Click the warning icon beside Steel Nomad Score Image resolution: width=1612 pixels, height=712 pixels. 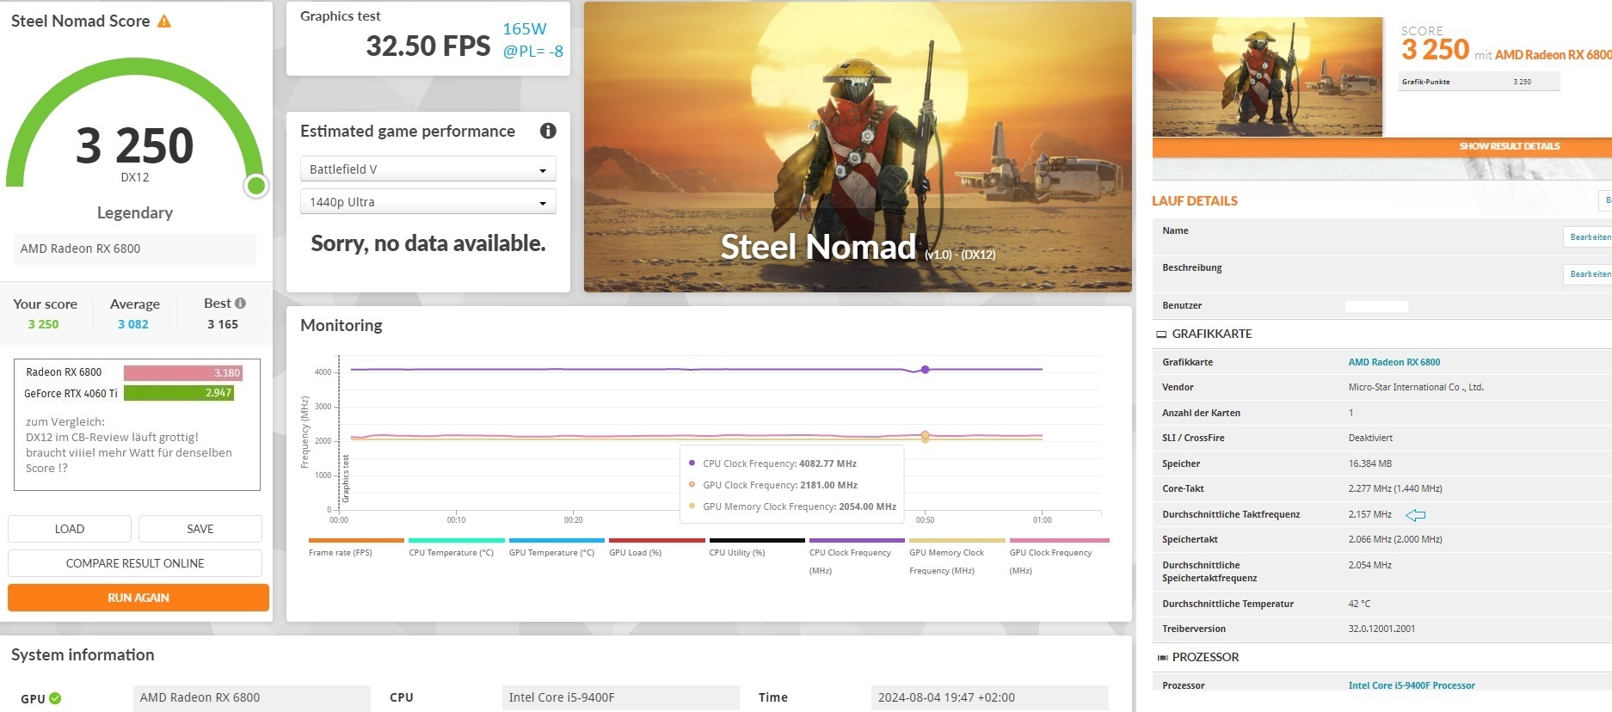164,21
